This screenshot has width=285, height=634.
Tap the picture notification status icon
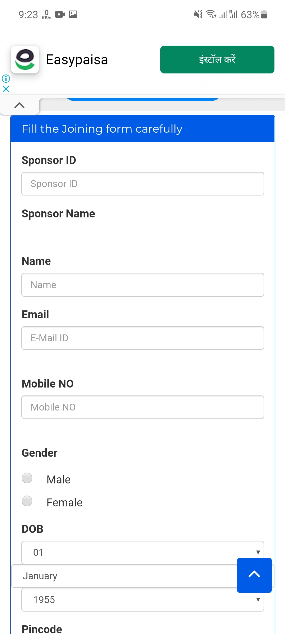tap(73, 14)
